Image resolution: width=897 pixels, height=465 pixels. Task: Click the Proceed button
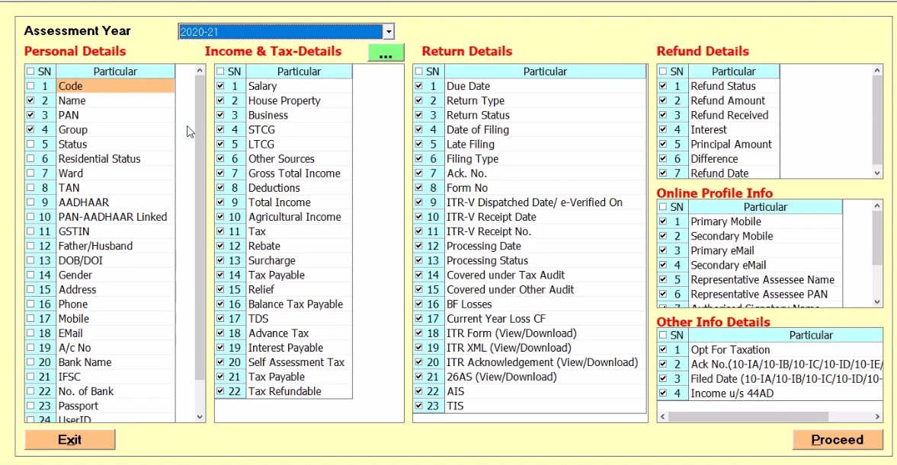(838, 440)
